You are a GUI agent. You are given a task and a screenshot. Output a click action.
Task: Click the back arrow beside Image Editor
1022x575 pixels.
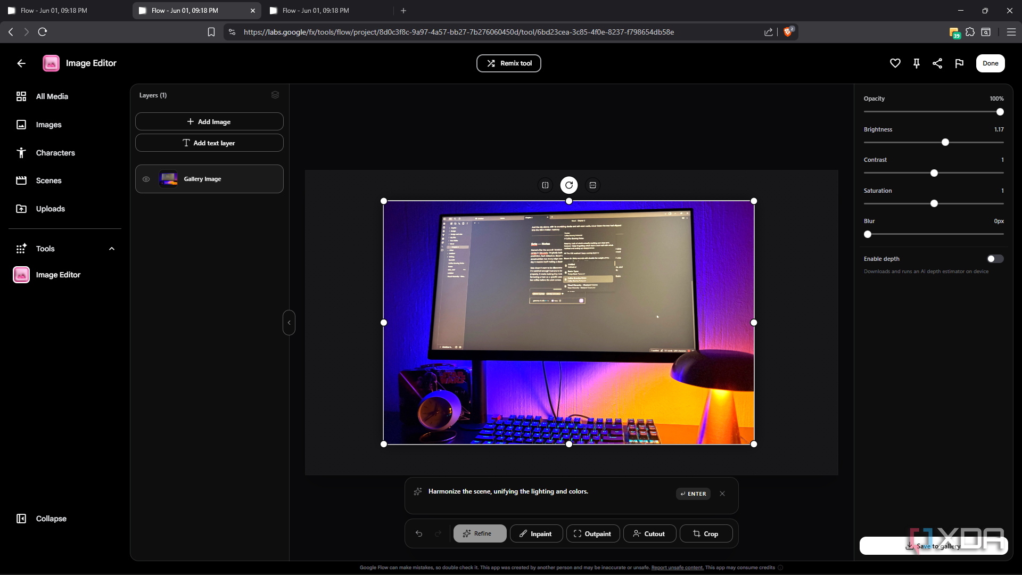tap(21, 63)
